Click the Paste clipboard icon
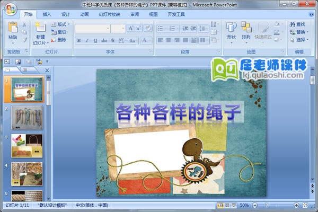This screenshot has height=212, width=318. point(13,27)
